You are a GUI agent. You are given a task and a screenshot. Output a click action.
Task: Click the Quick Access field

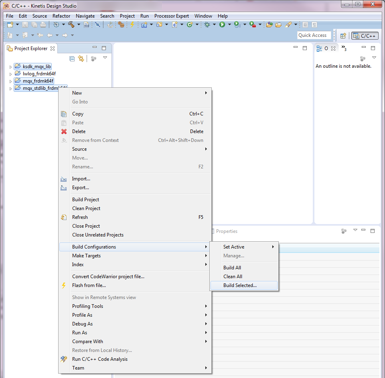pos(314,35)
